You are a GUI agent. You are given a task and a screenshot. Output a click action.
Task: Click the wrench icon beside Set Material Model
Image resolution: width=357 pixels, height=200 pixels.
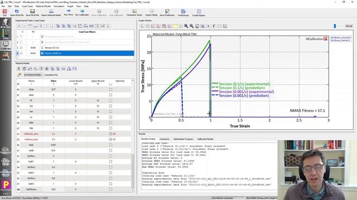[20, 74]
